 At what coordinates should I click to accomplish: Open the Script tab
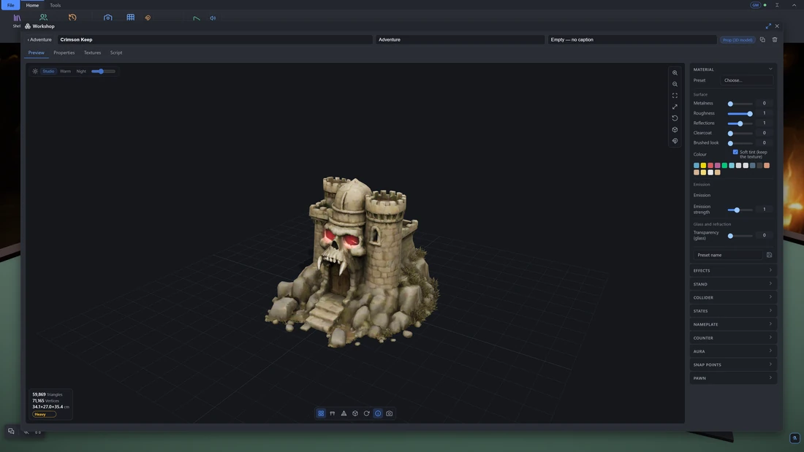[x=116, y=53]
